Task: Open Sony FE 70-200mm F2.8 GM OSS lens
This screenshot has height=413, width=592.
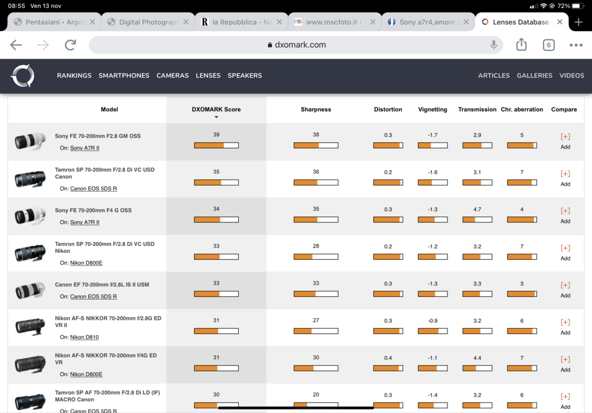Action: pyautogui.click(x=98, y=136)
